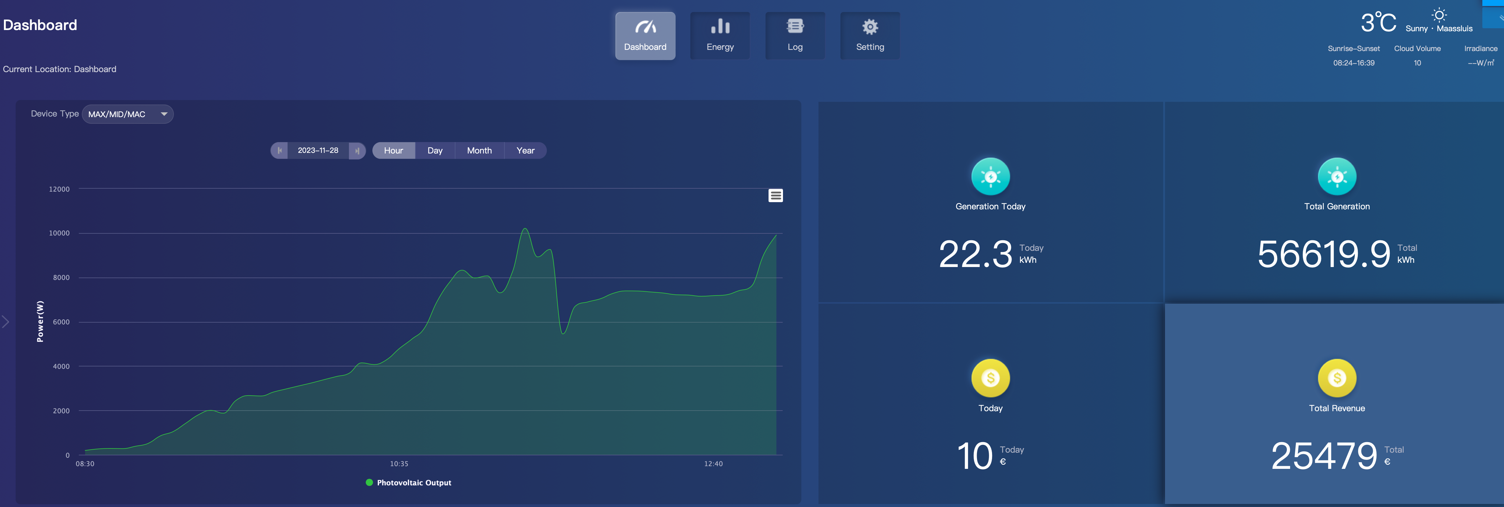Open the Energy bar-chart section

click(719, 35)
